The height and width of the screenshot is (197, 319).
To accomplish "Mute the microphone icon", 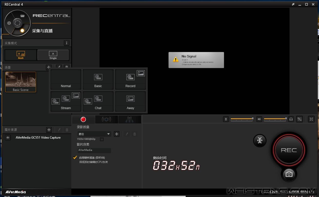I will coord(226,119).
